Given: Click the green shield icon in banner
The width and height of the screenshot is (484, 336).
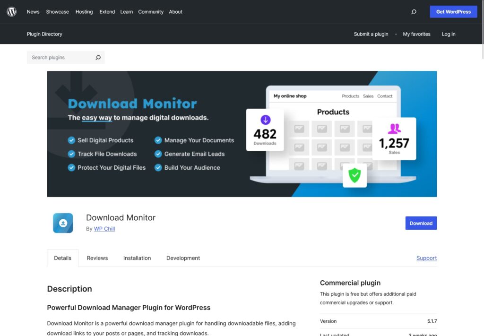Looking at the screenshot, I should (x=354, y=175).
